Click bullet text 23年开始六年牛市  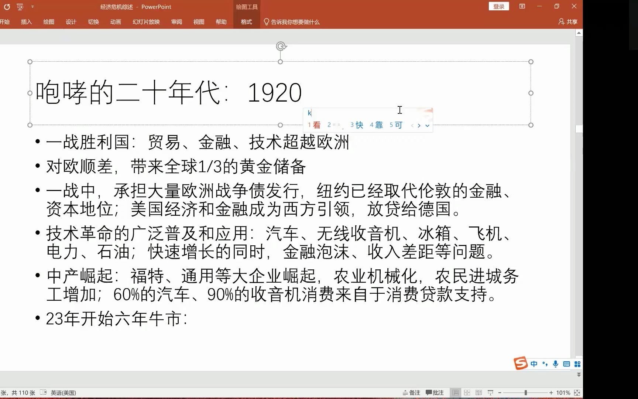click(117, 318)
